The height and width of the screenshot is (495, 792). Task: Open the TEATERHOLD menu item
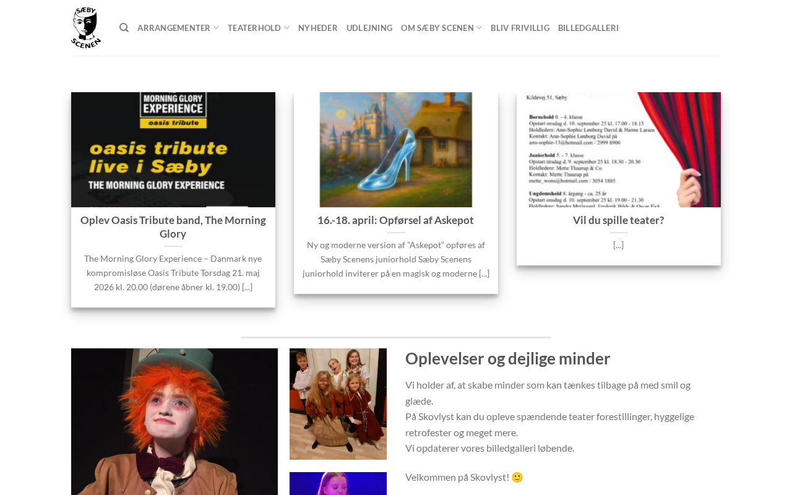[254, 28]
